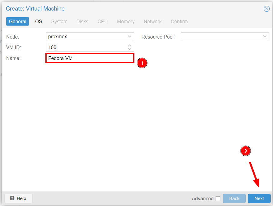The height and width of the screenshot is (206, 273).
Task: Decrease VM ID with down arrow
Action: coord(130,49)
